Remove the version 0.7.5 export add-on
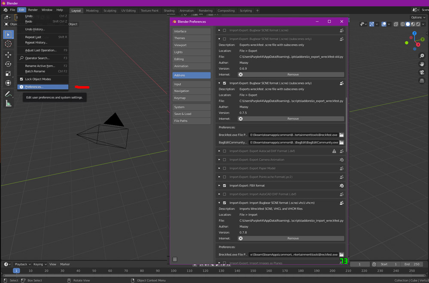Viewport: 429px width, 283px height. 291,119
